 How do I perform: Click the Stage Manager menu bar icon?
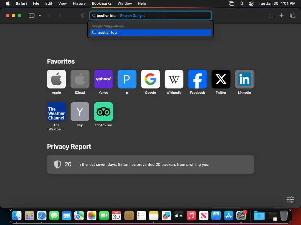(232, 4)
